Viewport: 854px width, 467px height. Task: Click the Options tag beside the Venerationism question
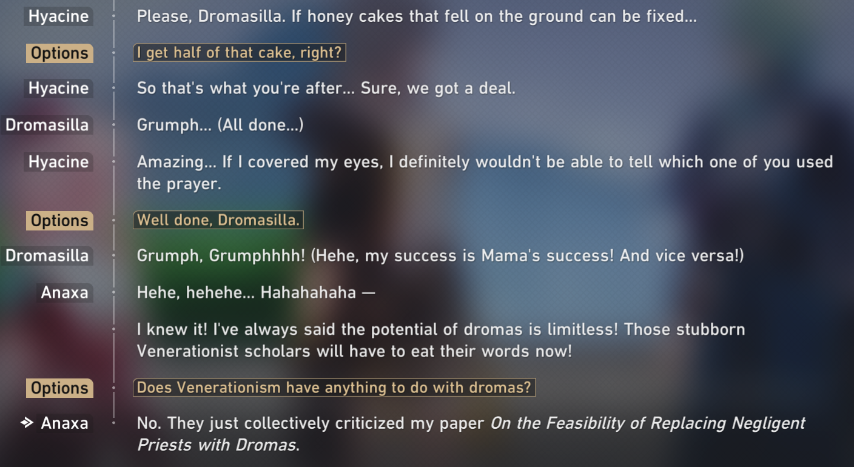click(59, 388)
